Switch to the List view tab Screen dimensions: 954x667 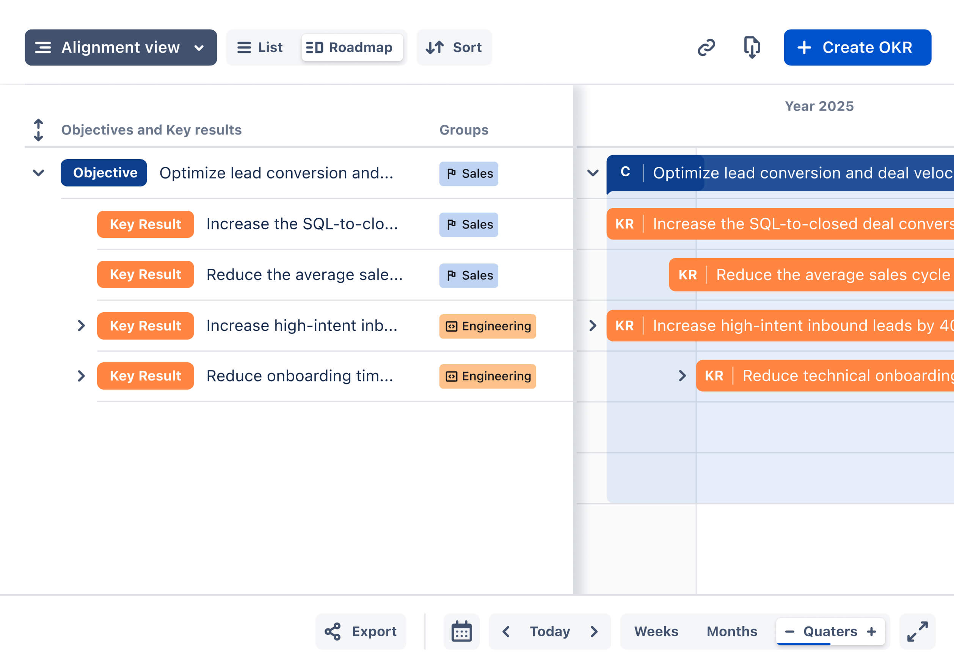[x=260, y=47]
